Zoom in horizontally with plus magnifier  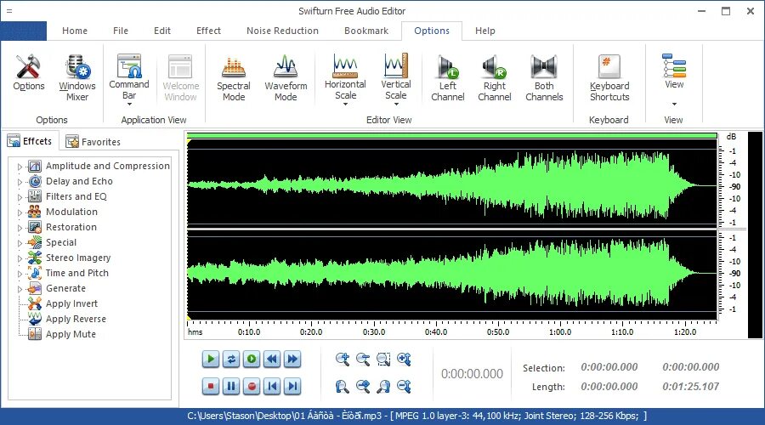[x=343, y=360]
